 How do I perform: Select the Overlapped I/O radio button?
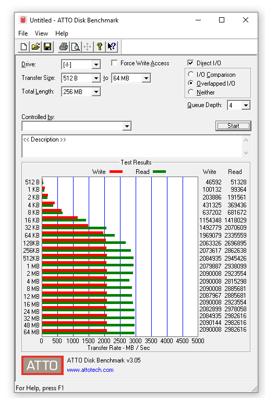(191, 83)
